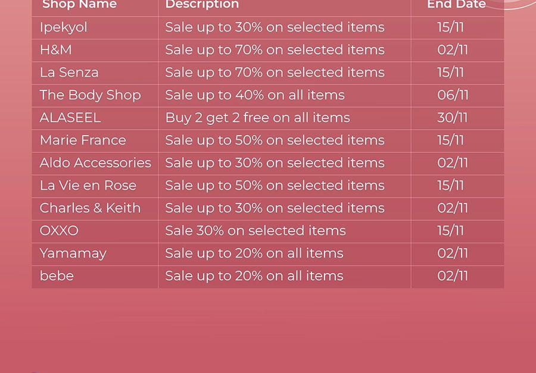Click the ALASEEL shop name
536x373 pixels.
point(70,118)
